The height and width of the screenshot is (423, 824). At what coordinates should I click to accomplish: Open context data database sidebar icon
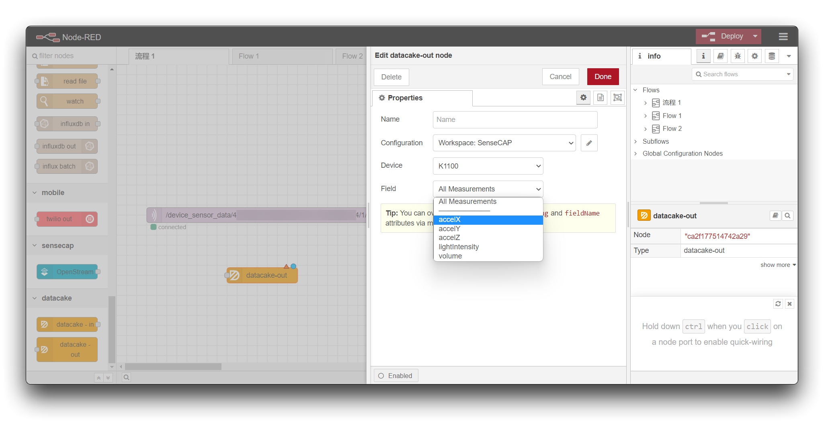tap(772, 56)
